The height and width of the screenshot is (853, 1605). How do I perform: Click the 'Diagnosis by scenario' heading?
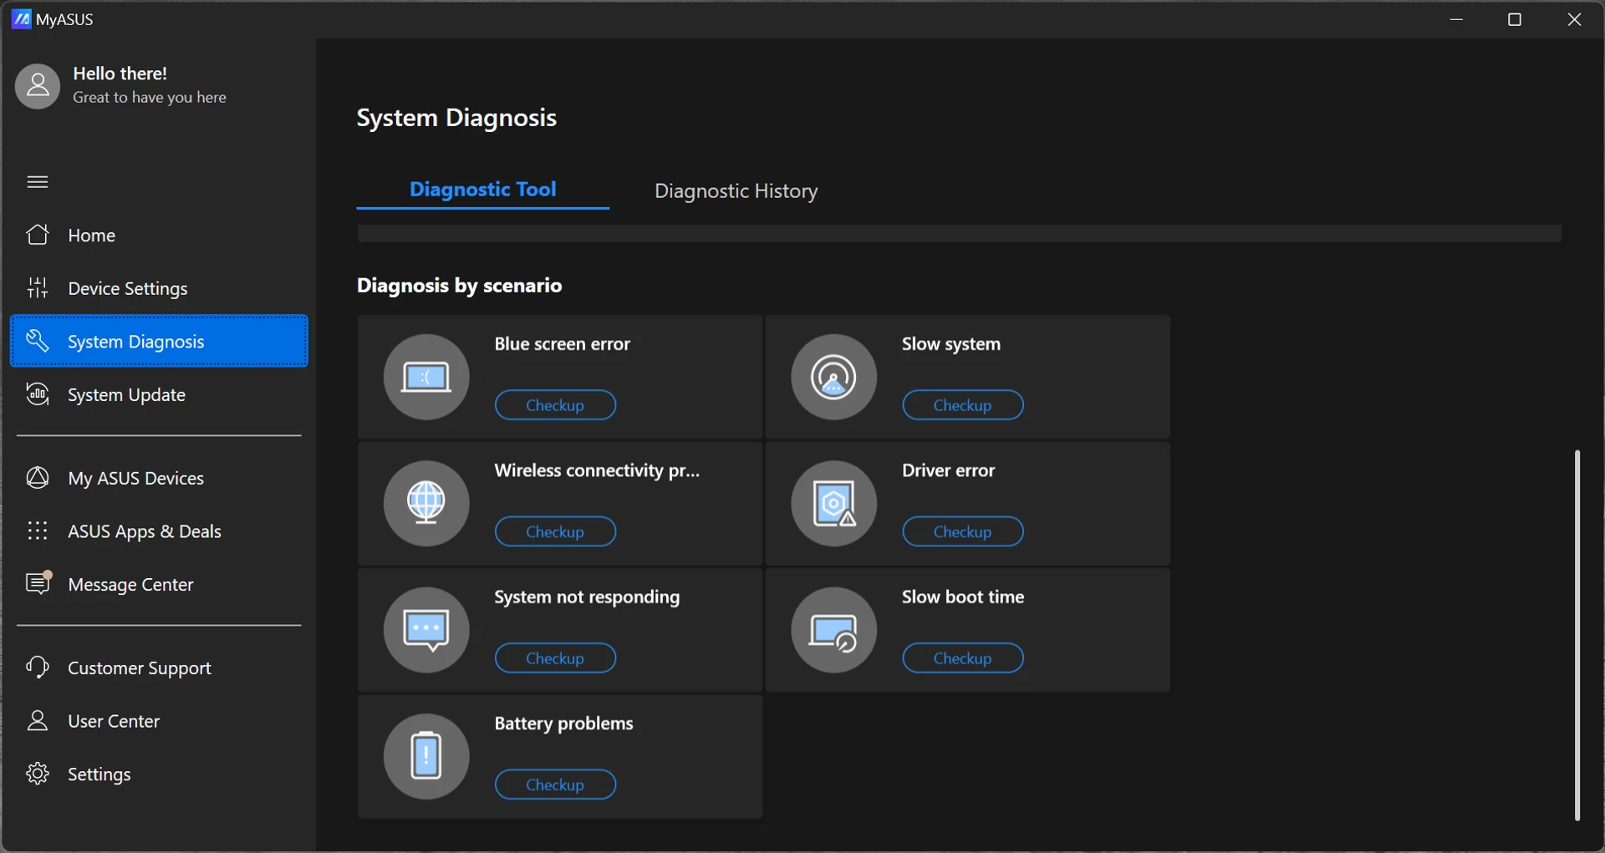(459, 286)
